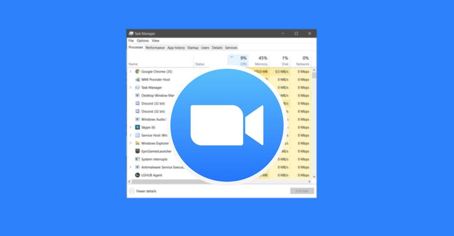Click the vertical scrollbar down arrow
The width and height of the screenshot is (454, 236).
click(x=314, y=176)
